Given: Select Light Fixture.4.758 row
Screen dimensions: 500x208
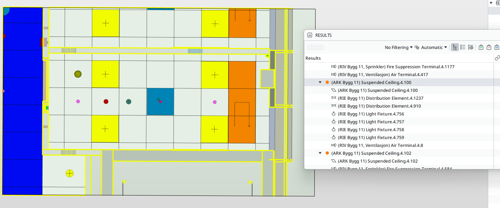Looking at the screenshot, I should (399, 130).
